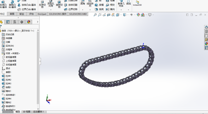Expand the 圆角 fillet dropdown arrow
The image size is (208, 114).
click(x=83, y=10)
